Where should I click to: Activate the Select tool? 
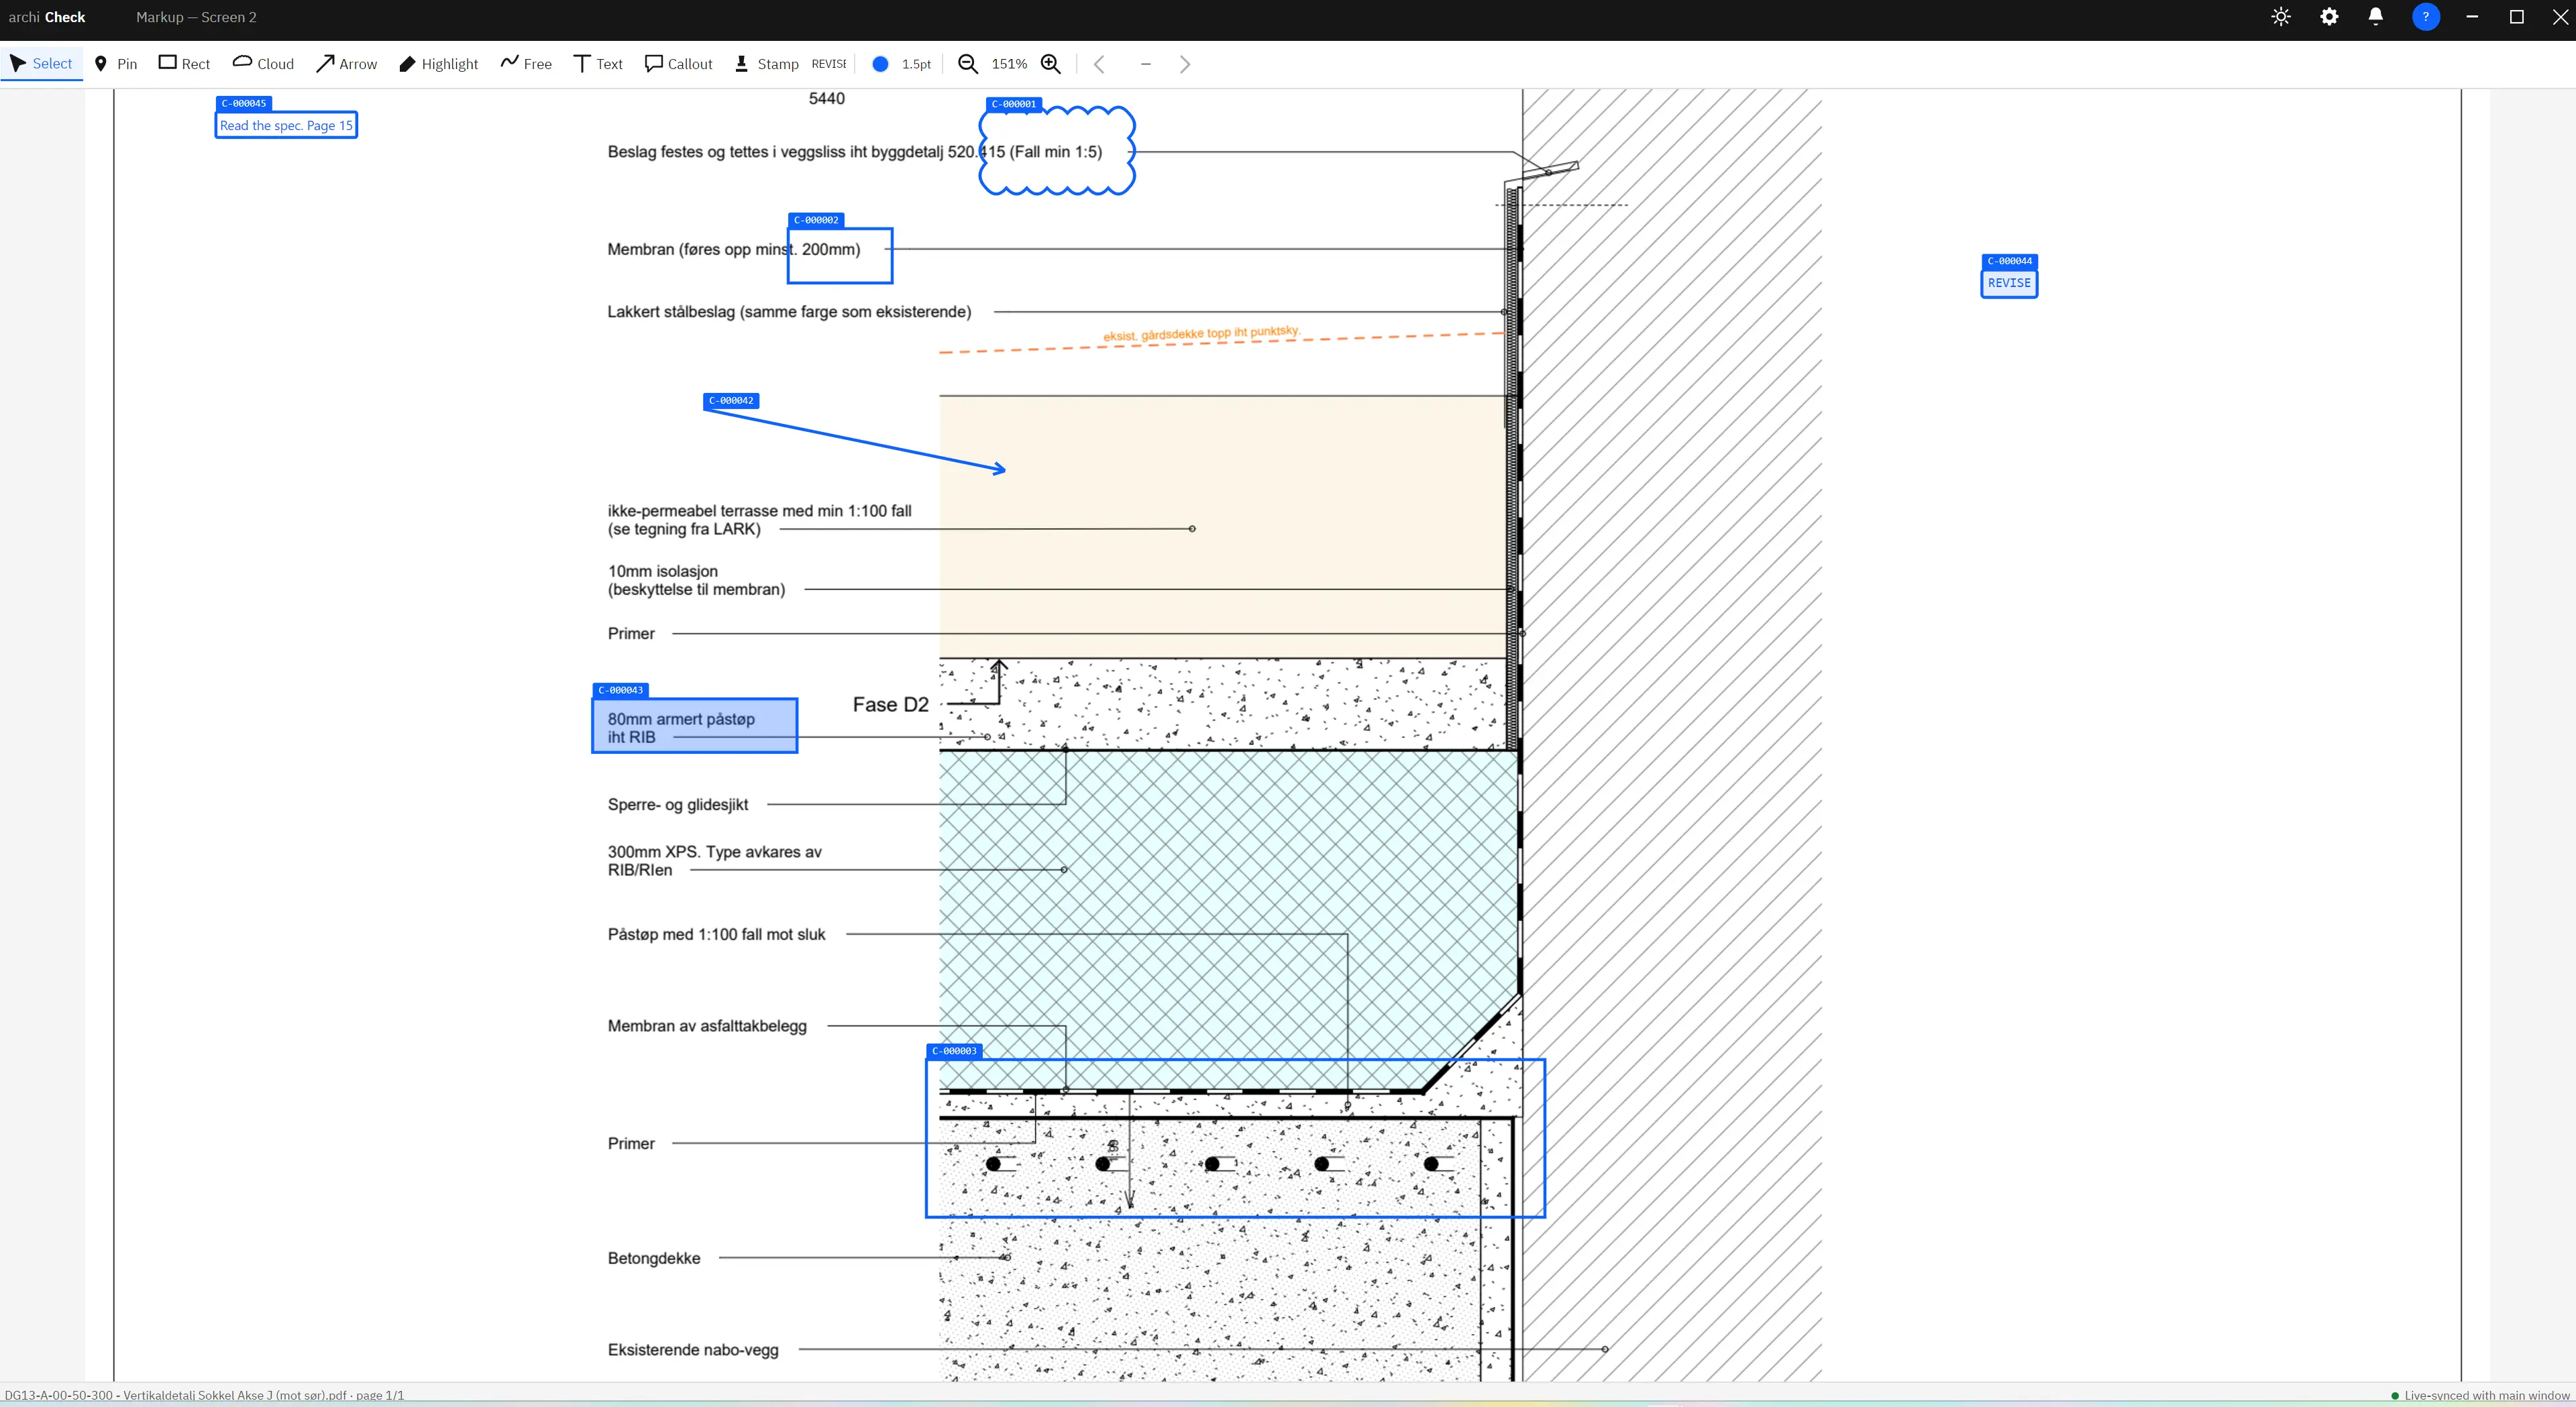tap(41, 64)
